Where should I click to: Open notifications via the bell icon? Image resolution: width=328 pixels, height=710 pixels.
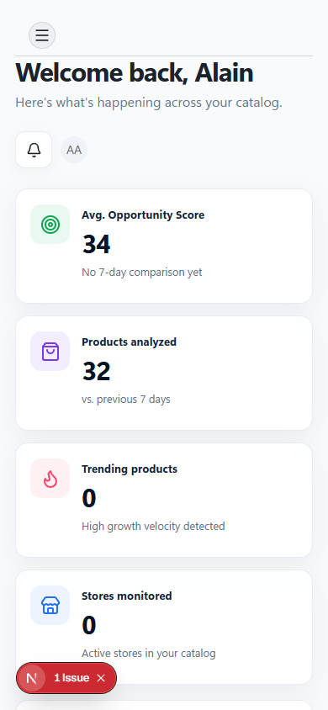click(x=34, y=150)
